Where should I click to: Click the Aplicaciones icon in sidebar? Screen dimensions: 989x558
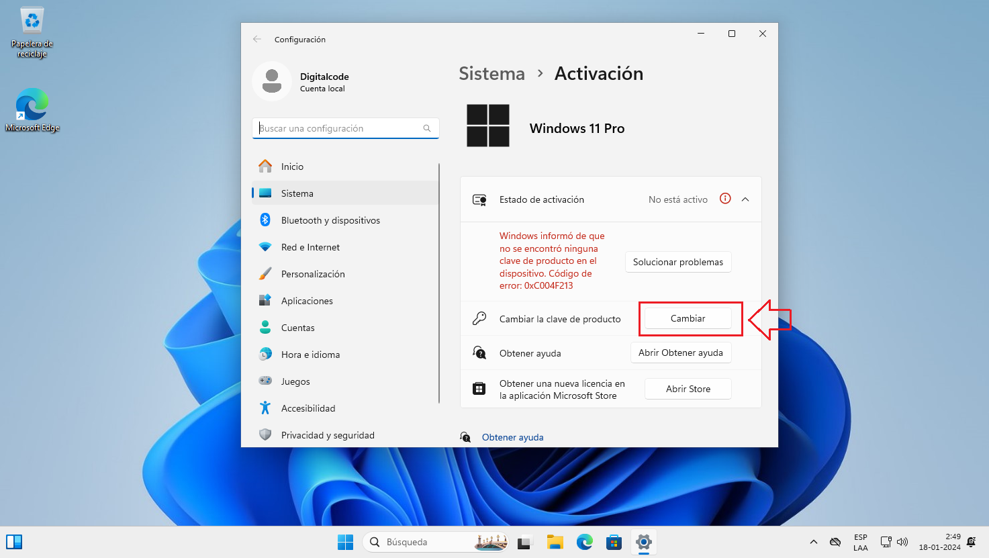click(265, 300)
